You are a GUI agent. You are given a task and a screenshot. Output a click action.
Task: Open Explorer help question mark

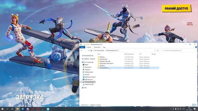196,47
